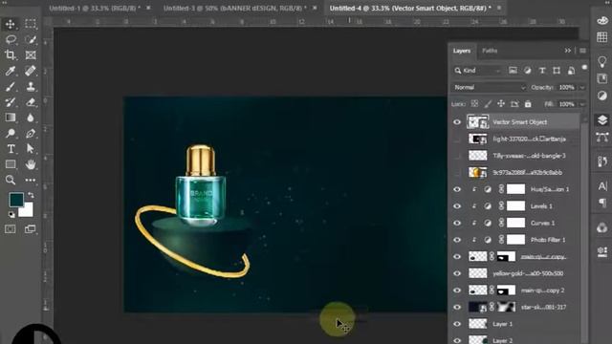Select the Dodge tool

[11, 134]
